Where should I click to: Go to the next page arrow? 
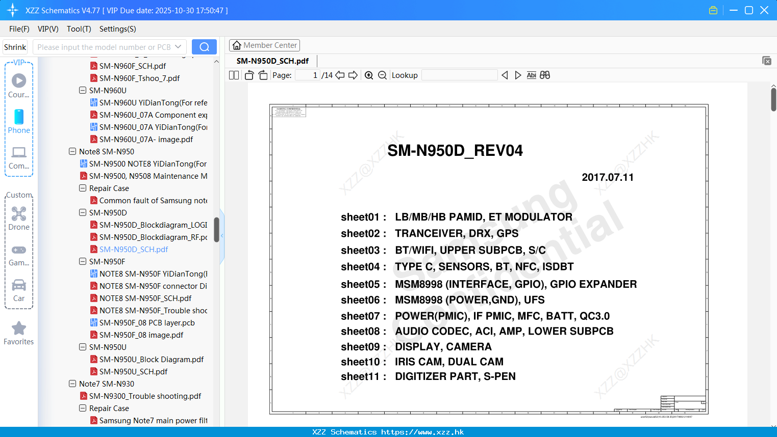(353, 75)
